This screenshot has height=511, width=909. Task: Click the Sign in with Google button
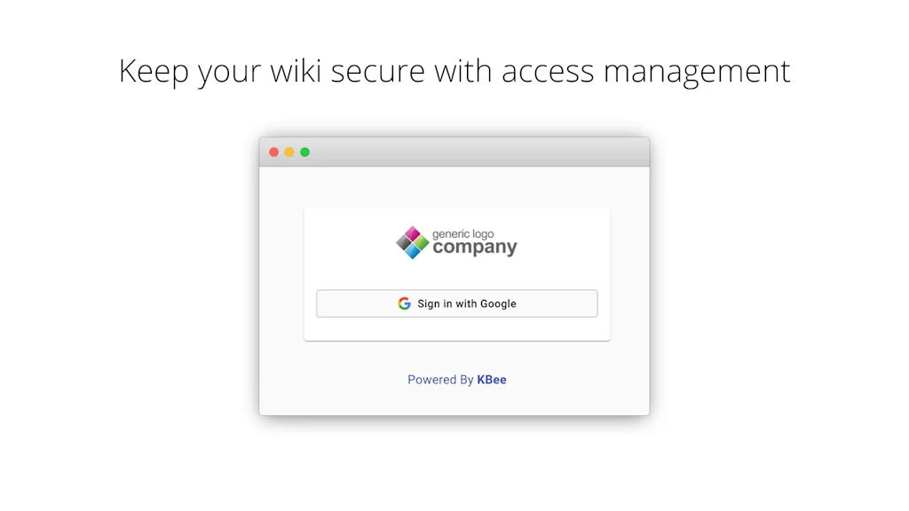point(456,303)
